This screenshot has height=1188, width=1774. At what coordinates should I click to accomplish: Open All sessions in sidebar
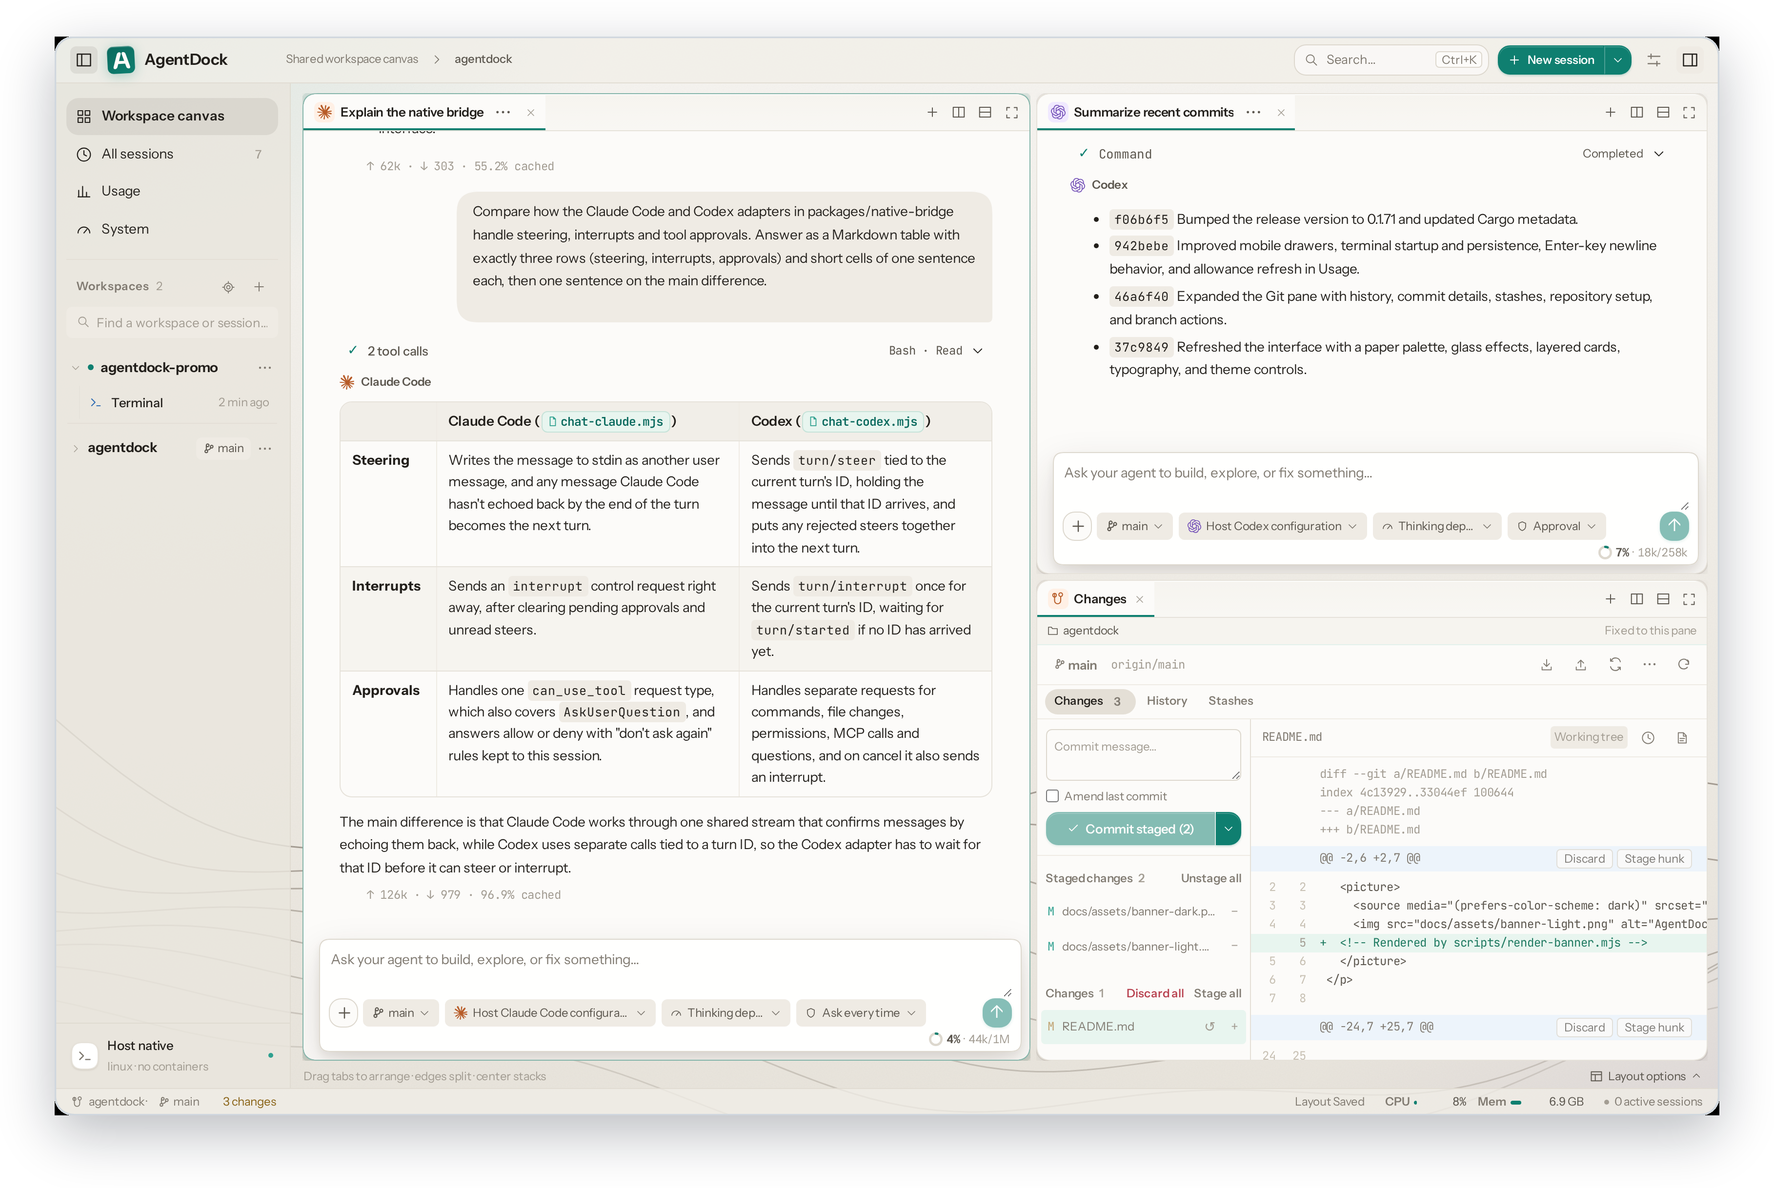pos(172,154)
